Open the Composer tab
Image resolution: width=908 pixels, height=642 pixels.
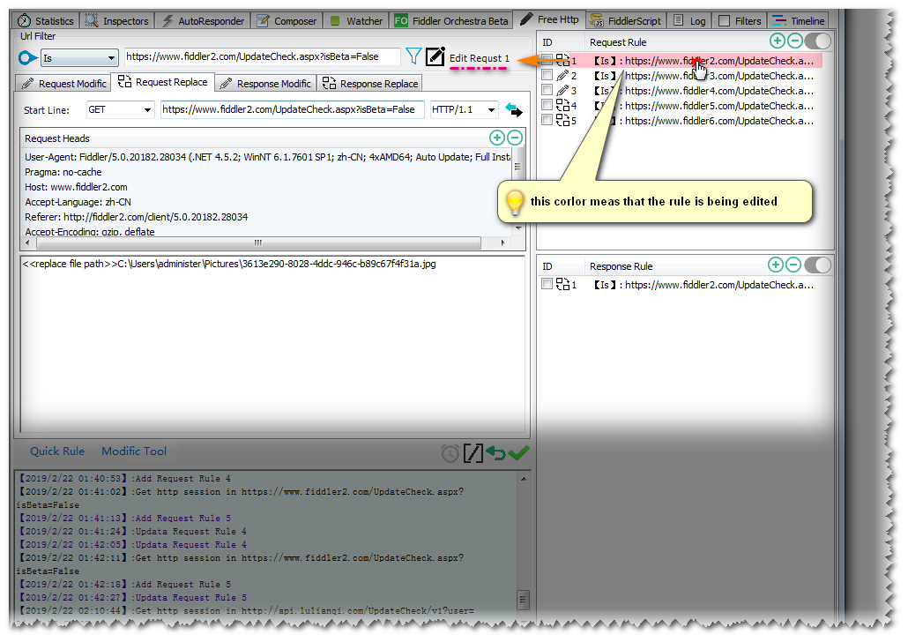[x=287, y=21]
